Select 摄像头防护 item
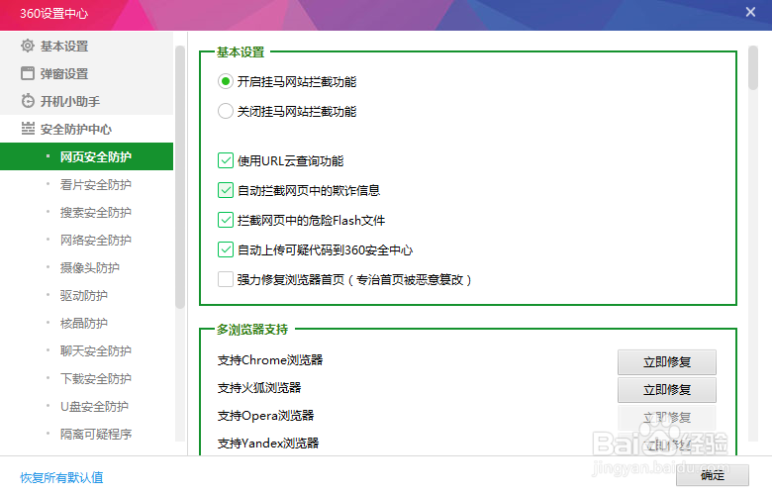The width and height of the screenshot is (772, 495). [87, 267]
